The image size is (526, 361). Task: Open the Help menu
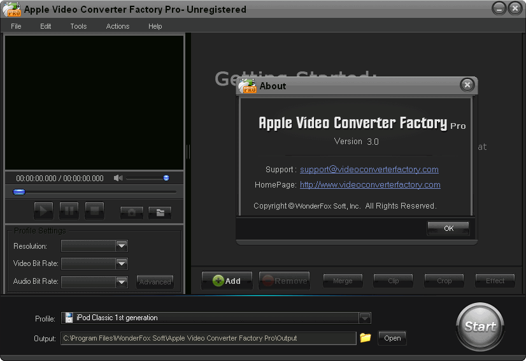pos(155,26)
